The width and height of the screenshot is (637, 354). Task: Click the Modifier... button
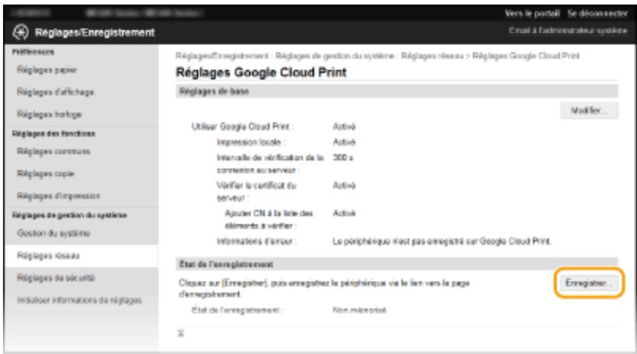point(589,110)
